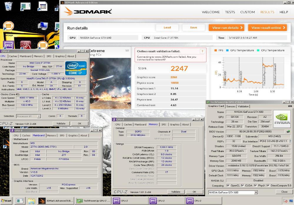Click the Z title icon of CPU-Z Mainboard window

tap(12, 131)
